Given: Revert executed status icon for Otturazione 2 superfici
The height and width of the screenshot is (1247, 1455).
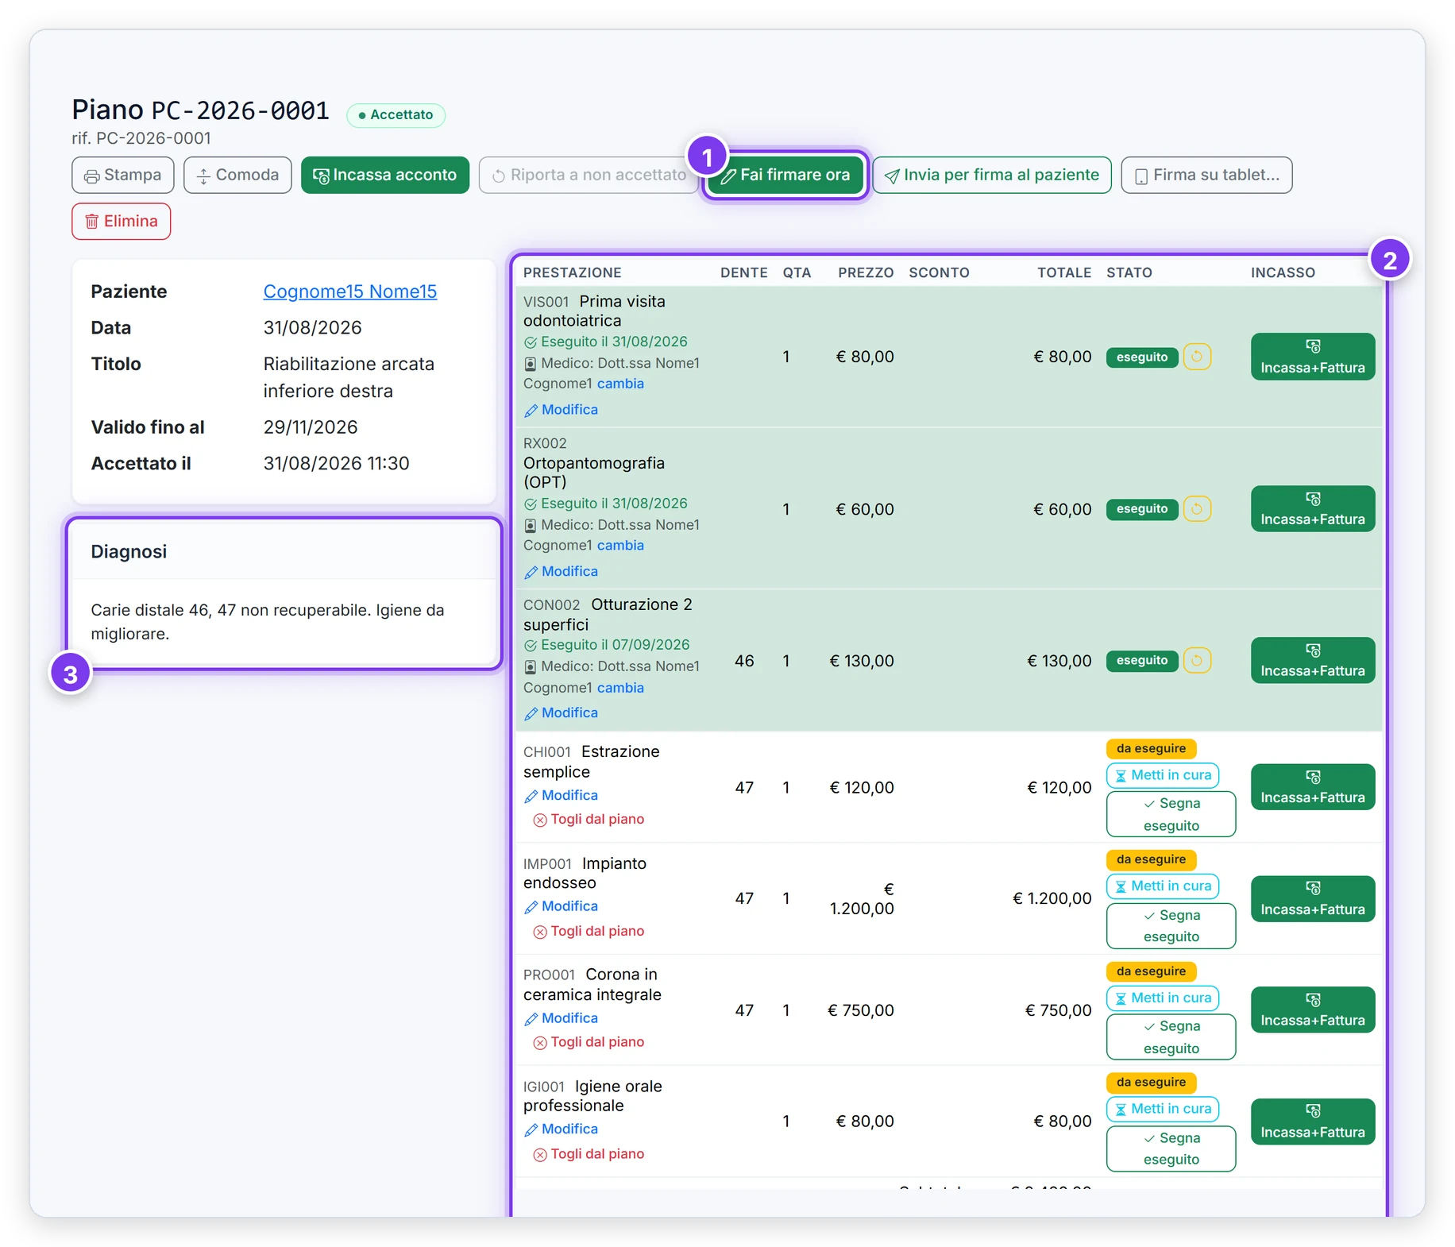Looking at the screenshot, I should [x=1197, y=660].
